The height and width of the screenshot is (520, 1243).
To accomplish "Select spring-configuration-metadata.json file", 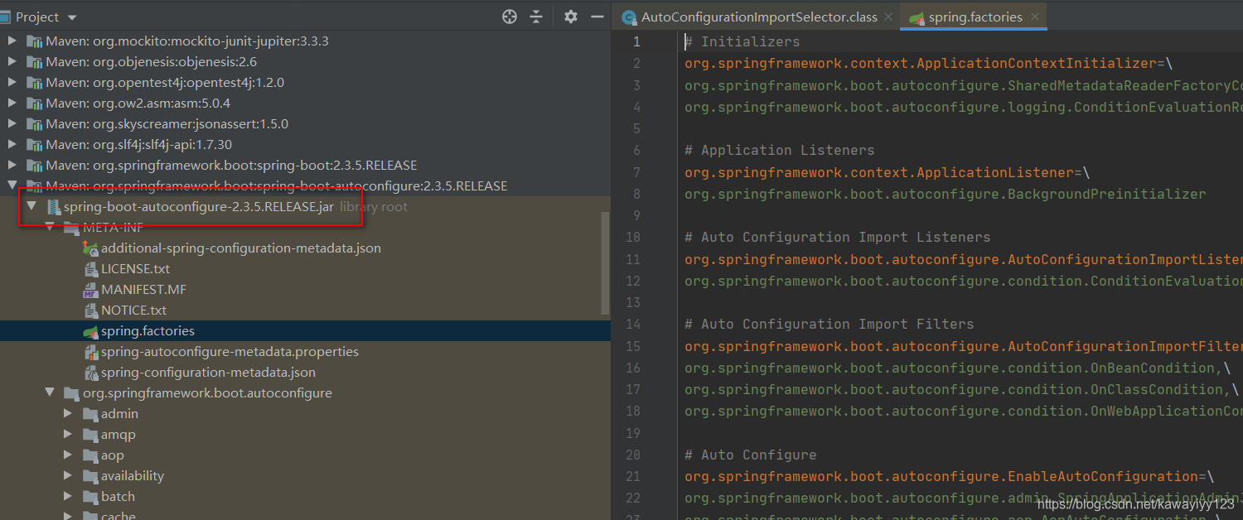I will tap(208, 372).
